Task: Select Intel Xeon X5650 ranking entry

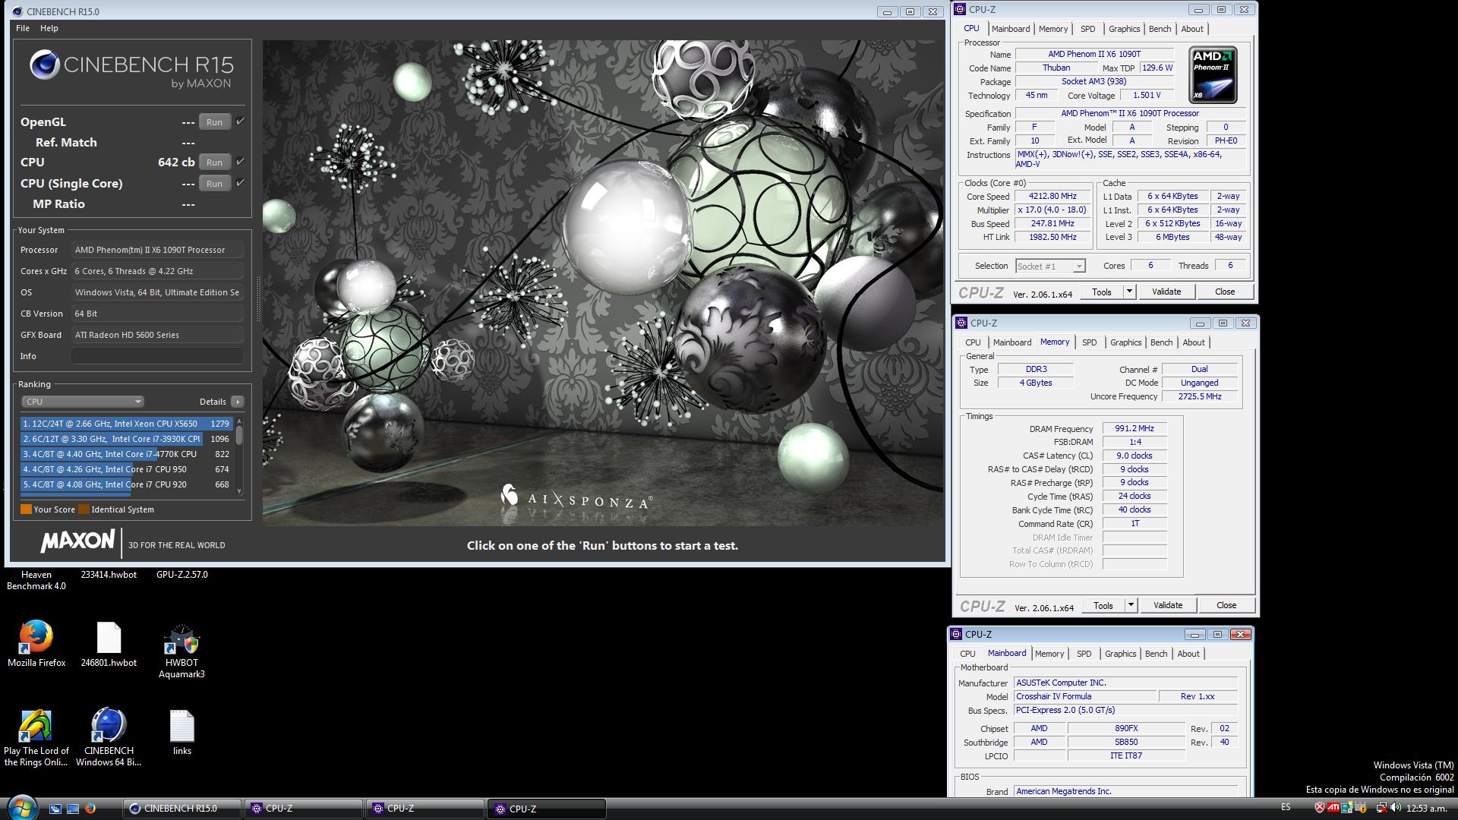Action: (126, 424)
